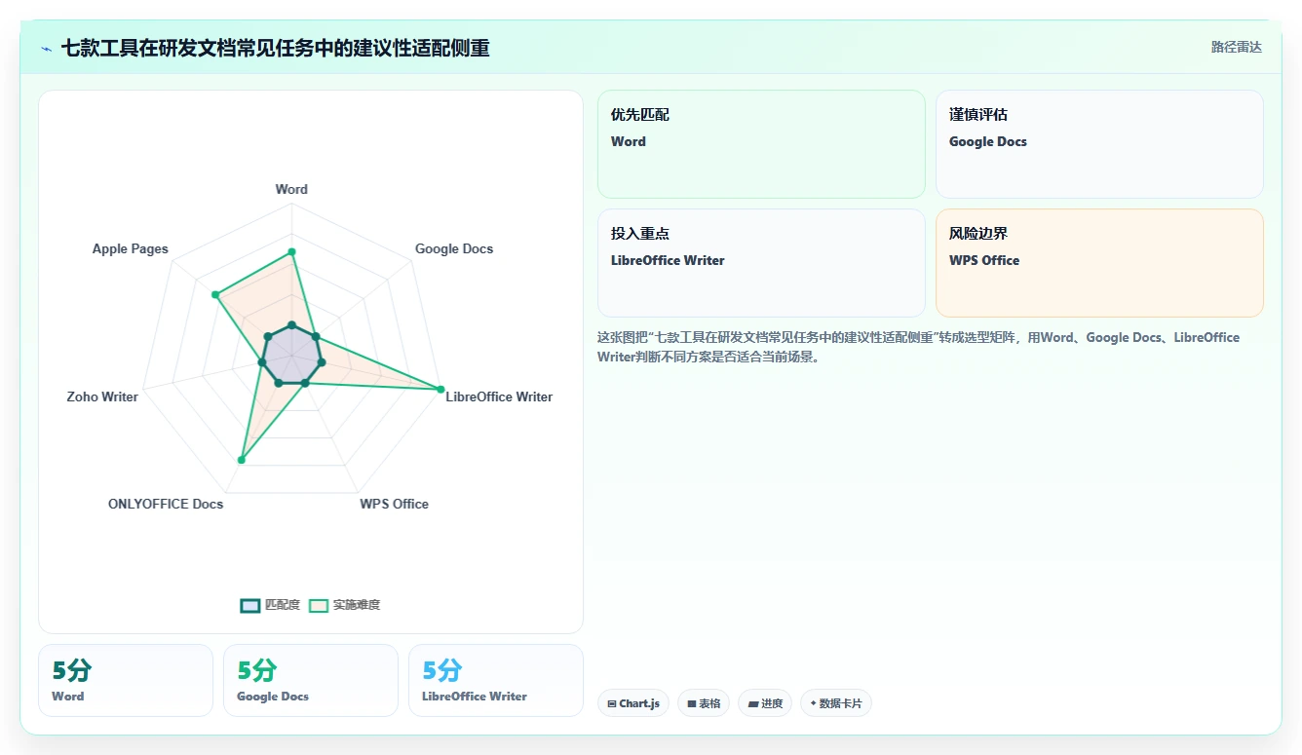Click the Google Docs axis label on radar

click(x=454, y=248)
